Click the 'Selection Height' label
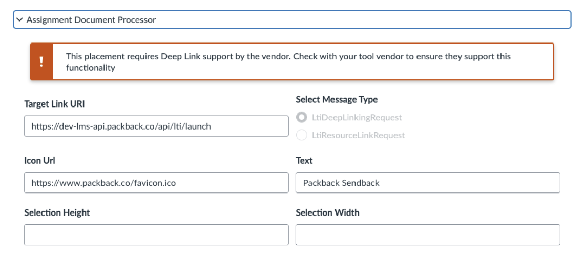 click(57, 213)
